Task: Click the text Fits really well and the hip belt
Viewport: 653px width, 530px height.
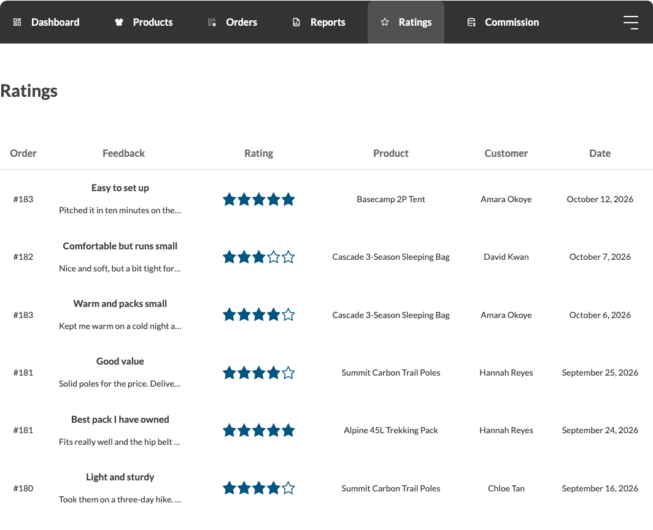Action: pyautogui.click(x=115, y=442)
